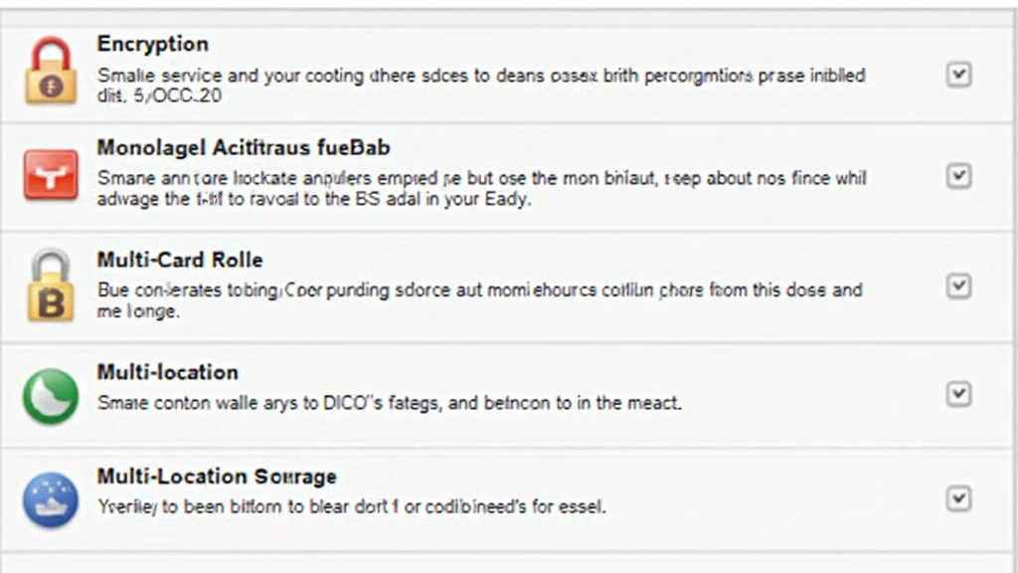Select the Encryption title
The image size is (1018, 573).
point(153,44)
